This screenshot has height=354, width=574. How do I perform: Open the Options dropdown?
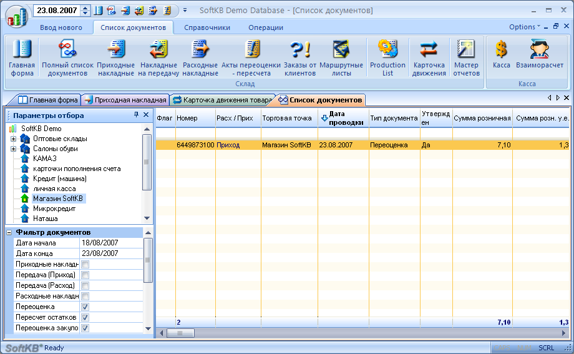pyautogui.click(x=524, y=27)
